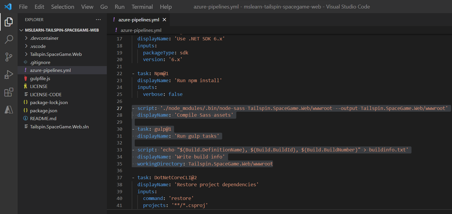Open the Selection menu
Screen dimensions: 452x214
click(x=63, y=7)
